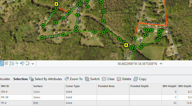Click the empty Ponded Area cell for FR-39
Screen dimensions: 192x106
tap(113, 97)
